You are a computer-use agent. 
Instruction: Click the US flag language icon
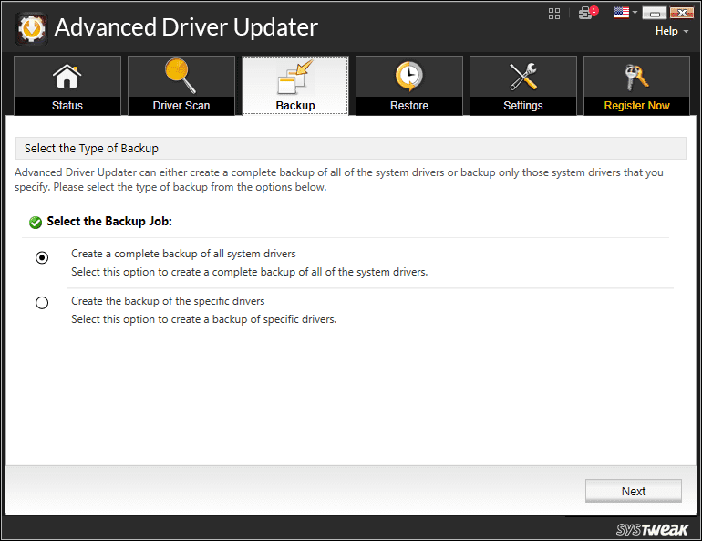(x=621, y=13)
